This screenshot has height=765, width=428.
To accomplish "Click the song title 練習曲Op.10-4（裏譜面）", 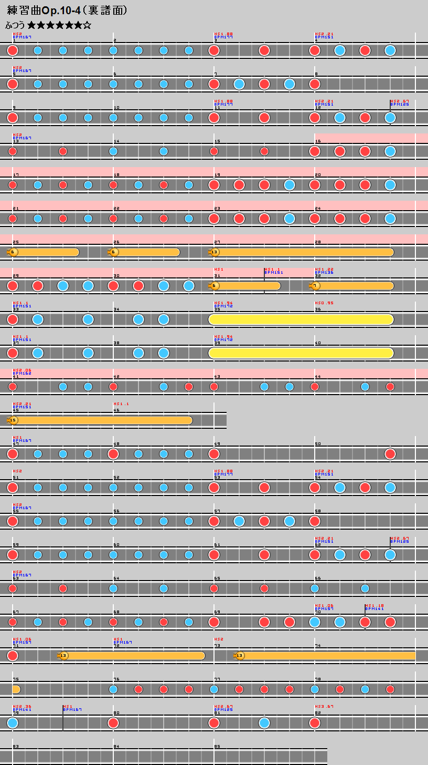I will click(x=67, y=11).
